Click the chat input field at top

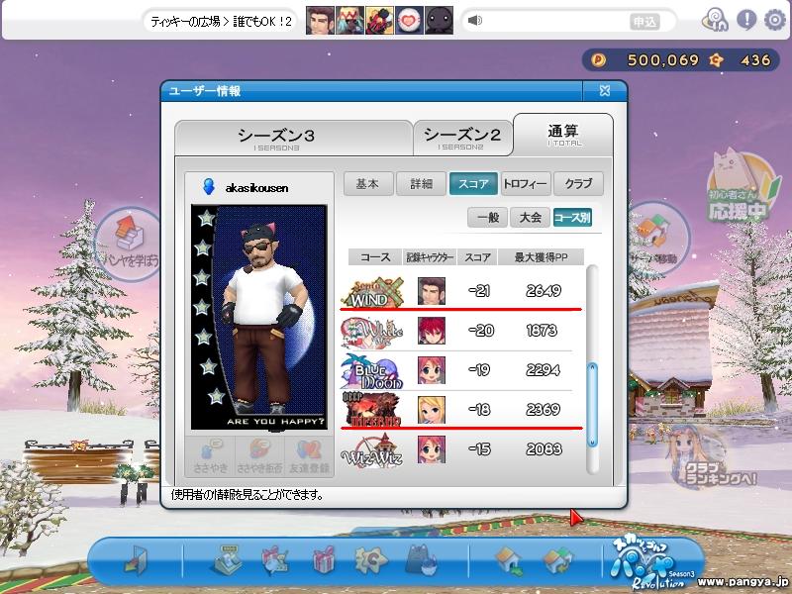[x=554, y=21]
